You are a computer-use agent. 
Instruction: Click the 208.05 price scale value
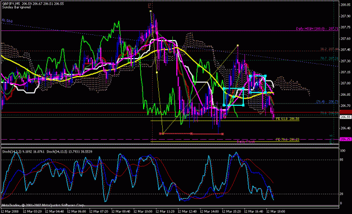click(x=345, y=5)
